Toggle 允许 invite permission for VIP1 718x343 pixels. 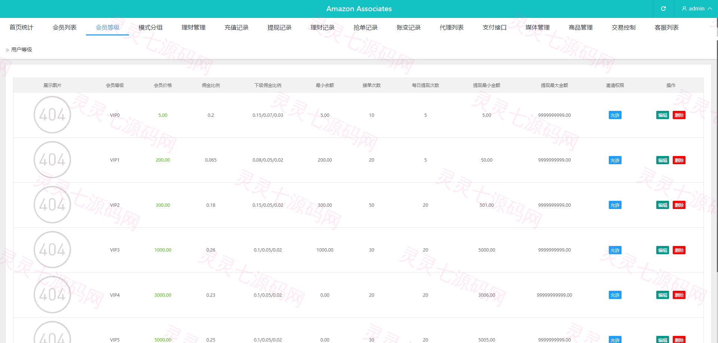tap(615, 160)
